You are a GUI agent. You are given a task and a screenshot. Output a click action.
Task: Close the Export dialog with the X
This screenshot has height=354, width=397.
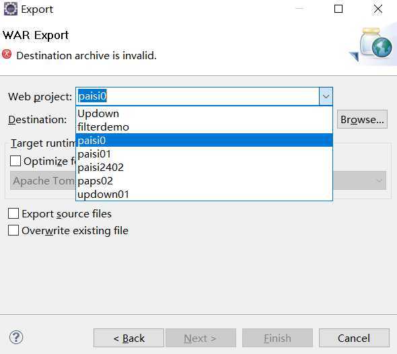coord(378,9)
